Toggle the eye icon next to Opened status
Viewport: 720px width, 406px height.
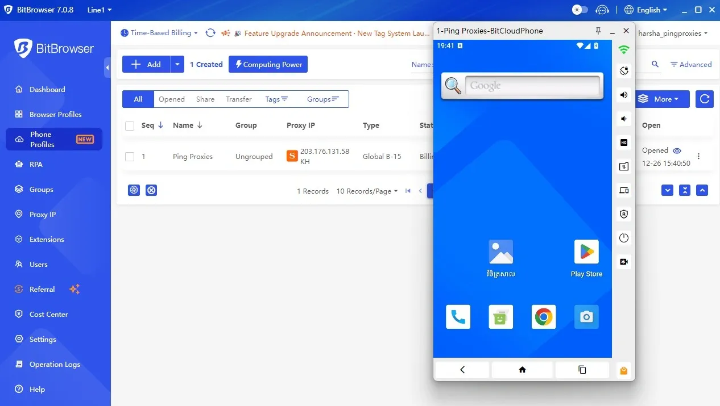[677, 150]
